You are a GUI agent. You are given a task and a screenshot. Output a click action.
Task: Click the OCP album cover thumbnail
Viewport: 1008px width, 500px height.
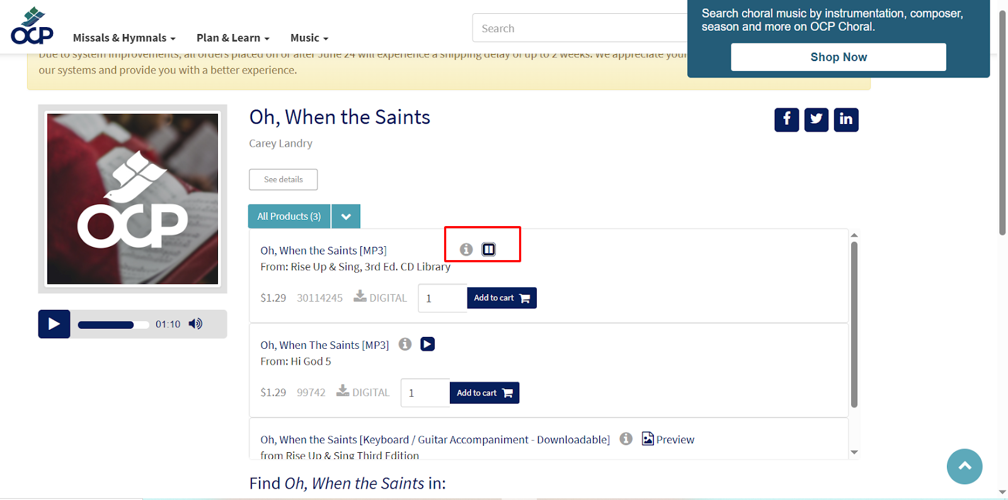click(132, 199)
